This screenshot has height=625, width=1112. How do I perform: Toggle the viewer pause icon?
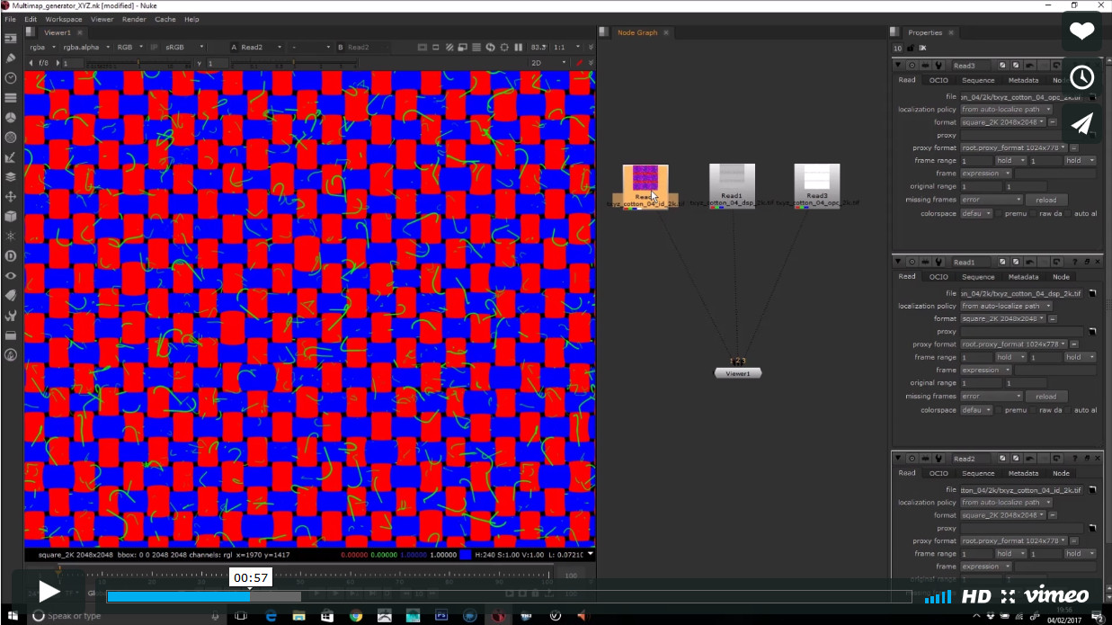519,47
